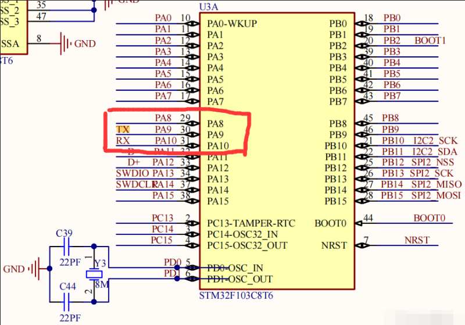Screen dimensions: 465x325
Task: Click the PC13 net label on pin 2
Action: [x=163, y=218]
